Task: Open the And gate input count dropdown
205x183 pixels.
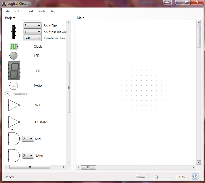Action: point(28,139)
